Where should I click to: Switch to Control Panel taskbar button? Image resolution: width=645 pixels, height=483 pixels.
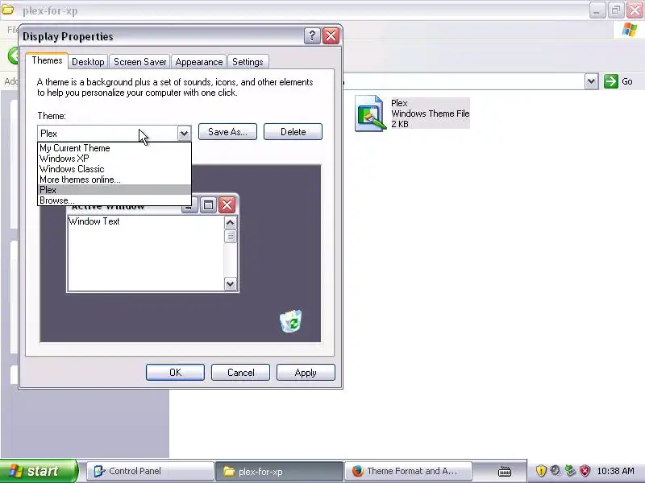[150, 471]
